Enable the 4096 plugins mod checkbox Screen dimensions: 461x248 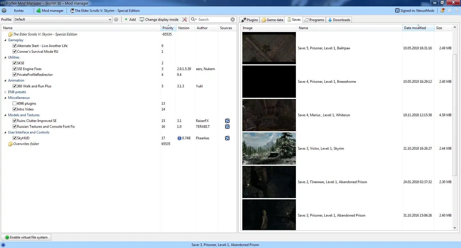click(14, 104)
